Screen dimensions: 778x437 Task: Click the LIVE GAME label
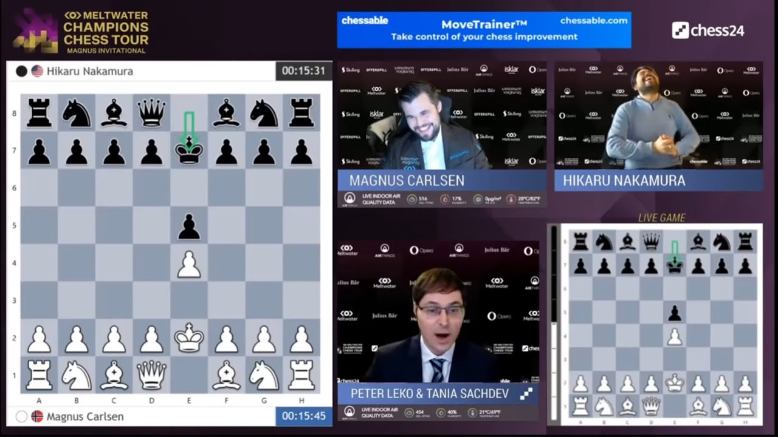coord(661,218)
